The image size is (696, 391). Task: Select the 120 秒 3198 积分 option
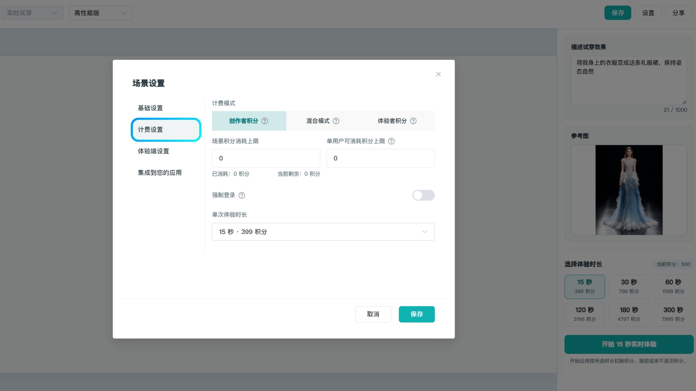pyautogui.click(x=585, y=314)
